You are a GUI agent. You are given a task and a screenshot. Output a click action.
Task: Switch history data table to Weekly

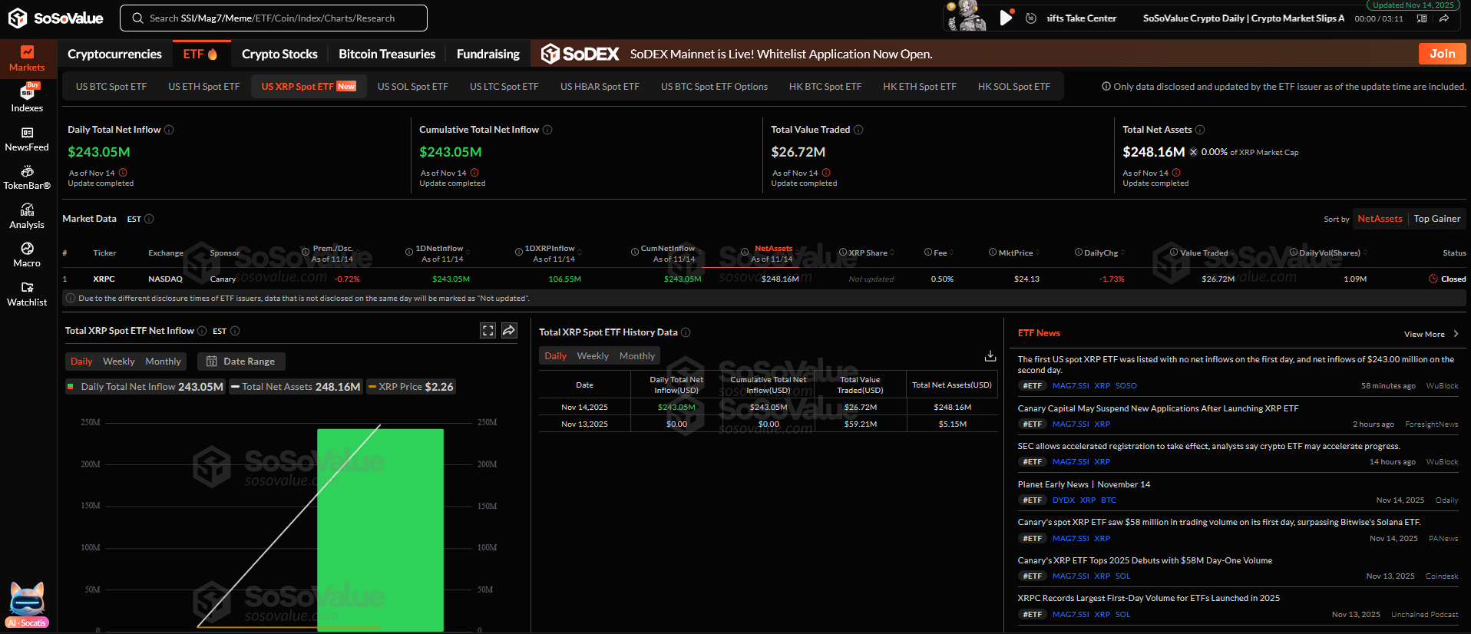coord(593,356)
